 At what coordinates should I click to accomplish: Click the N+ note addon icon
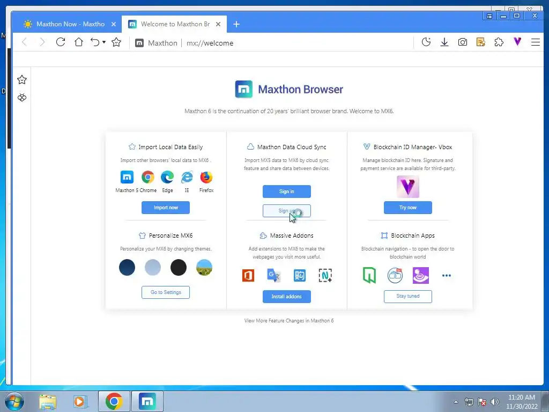[325, 275]
